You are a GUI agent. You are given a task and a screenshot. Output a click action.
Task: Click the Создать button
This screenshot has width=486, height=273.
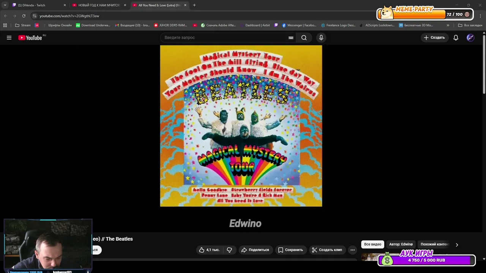click(x=434, y=38)
